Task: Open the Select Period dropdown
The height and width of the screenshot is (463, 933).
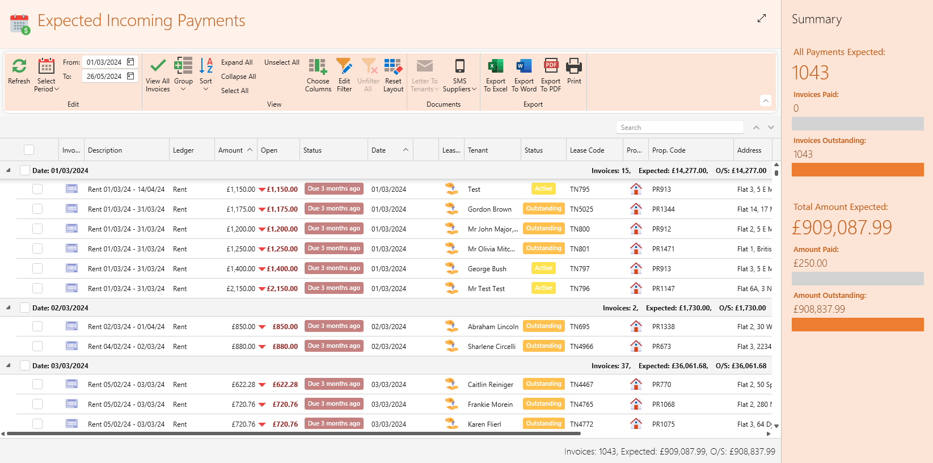Action: pyautogui.click(x=47, y=85)
